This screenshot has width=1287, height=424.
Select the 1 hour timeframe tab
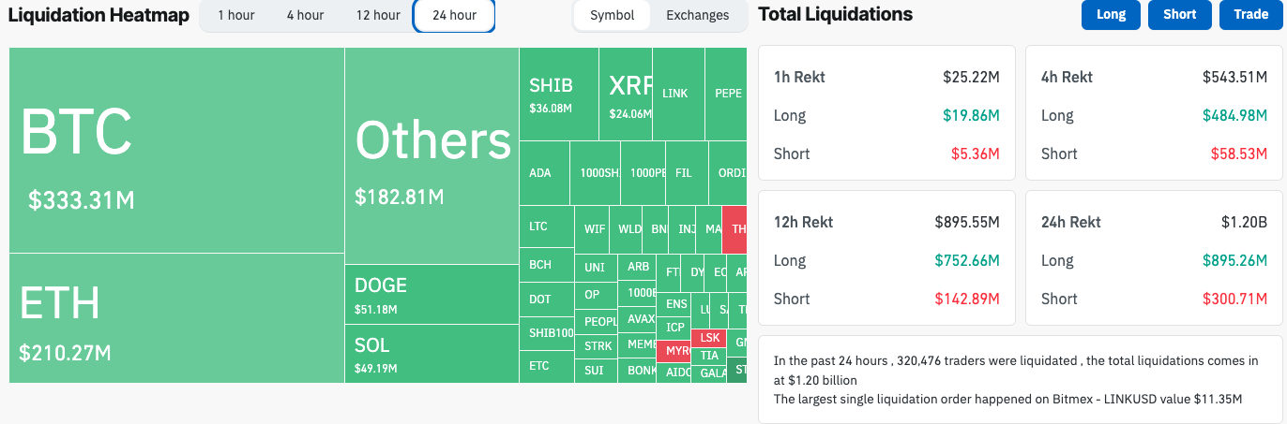(235, 16)
